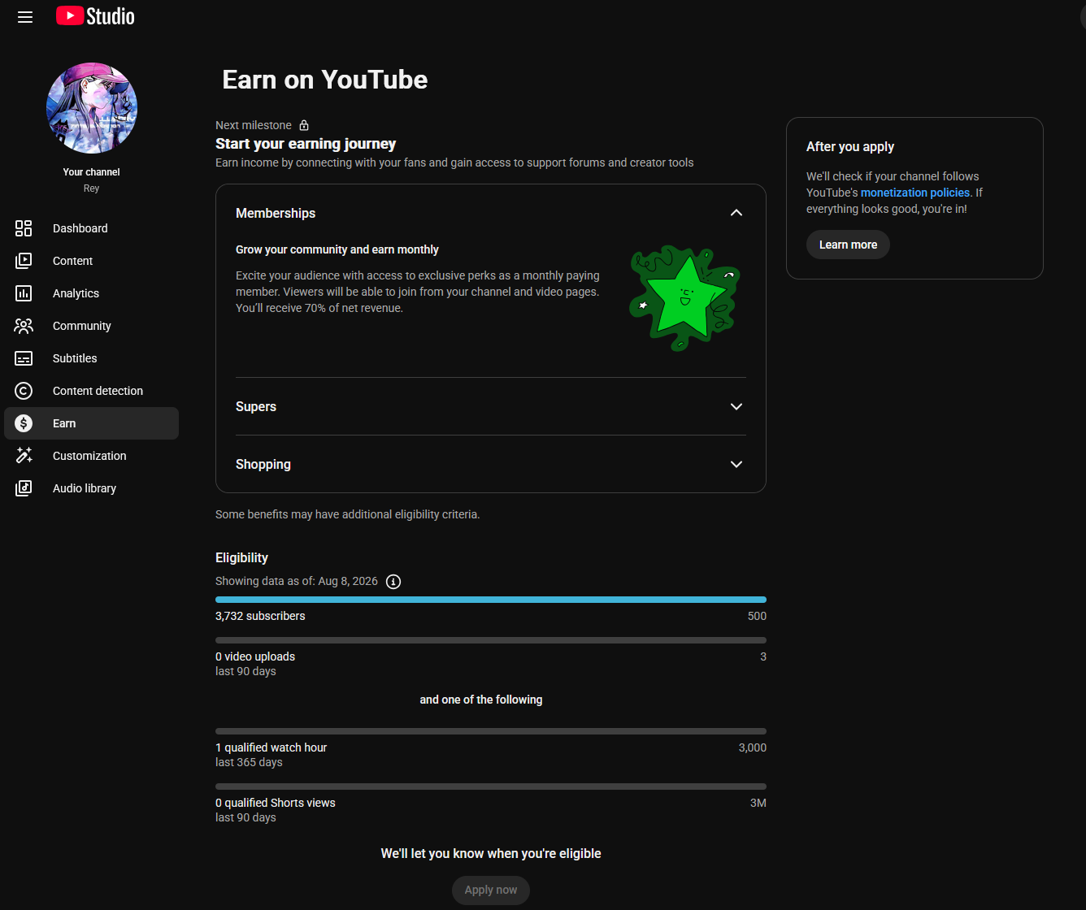
Task: Click the channel name Rey
Action: pyautogui.click(x=91, y=188)
